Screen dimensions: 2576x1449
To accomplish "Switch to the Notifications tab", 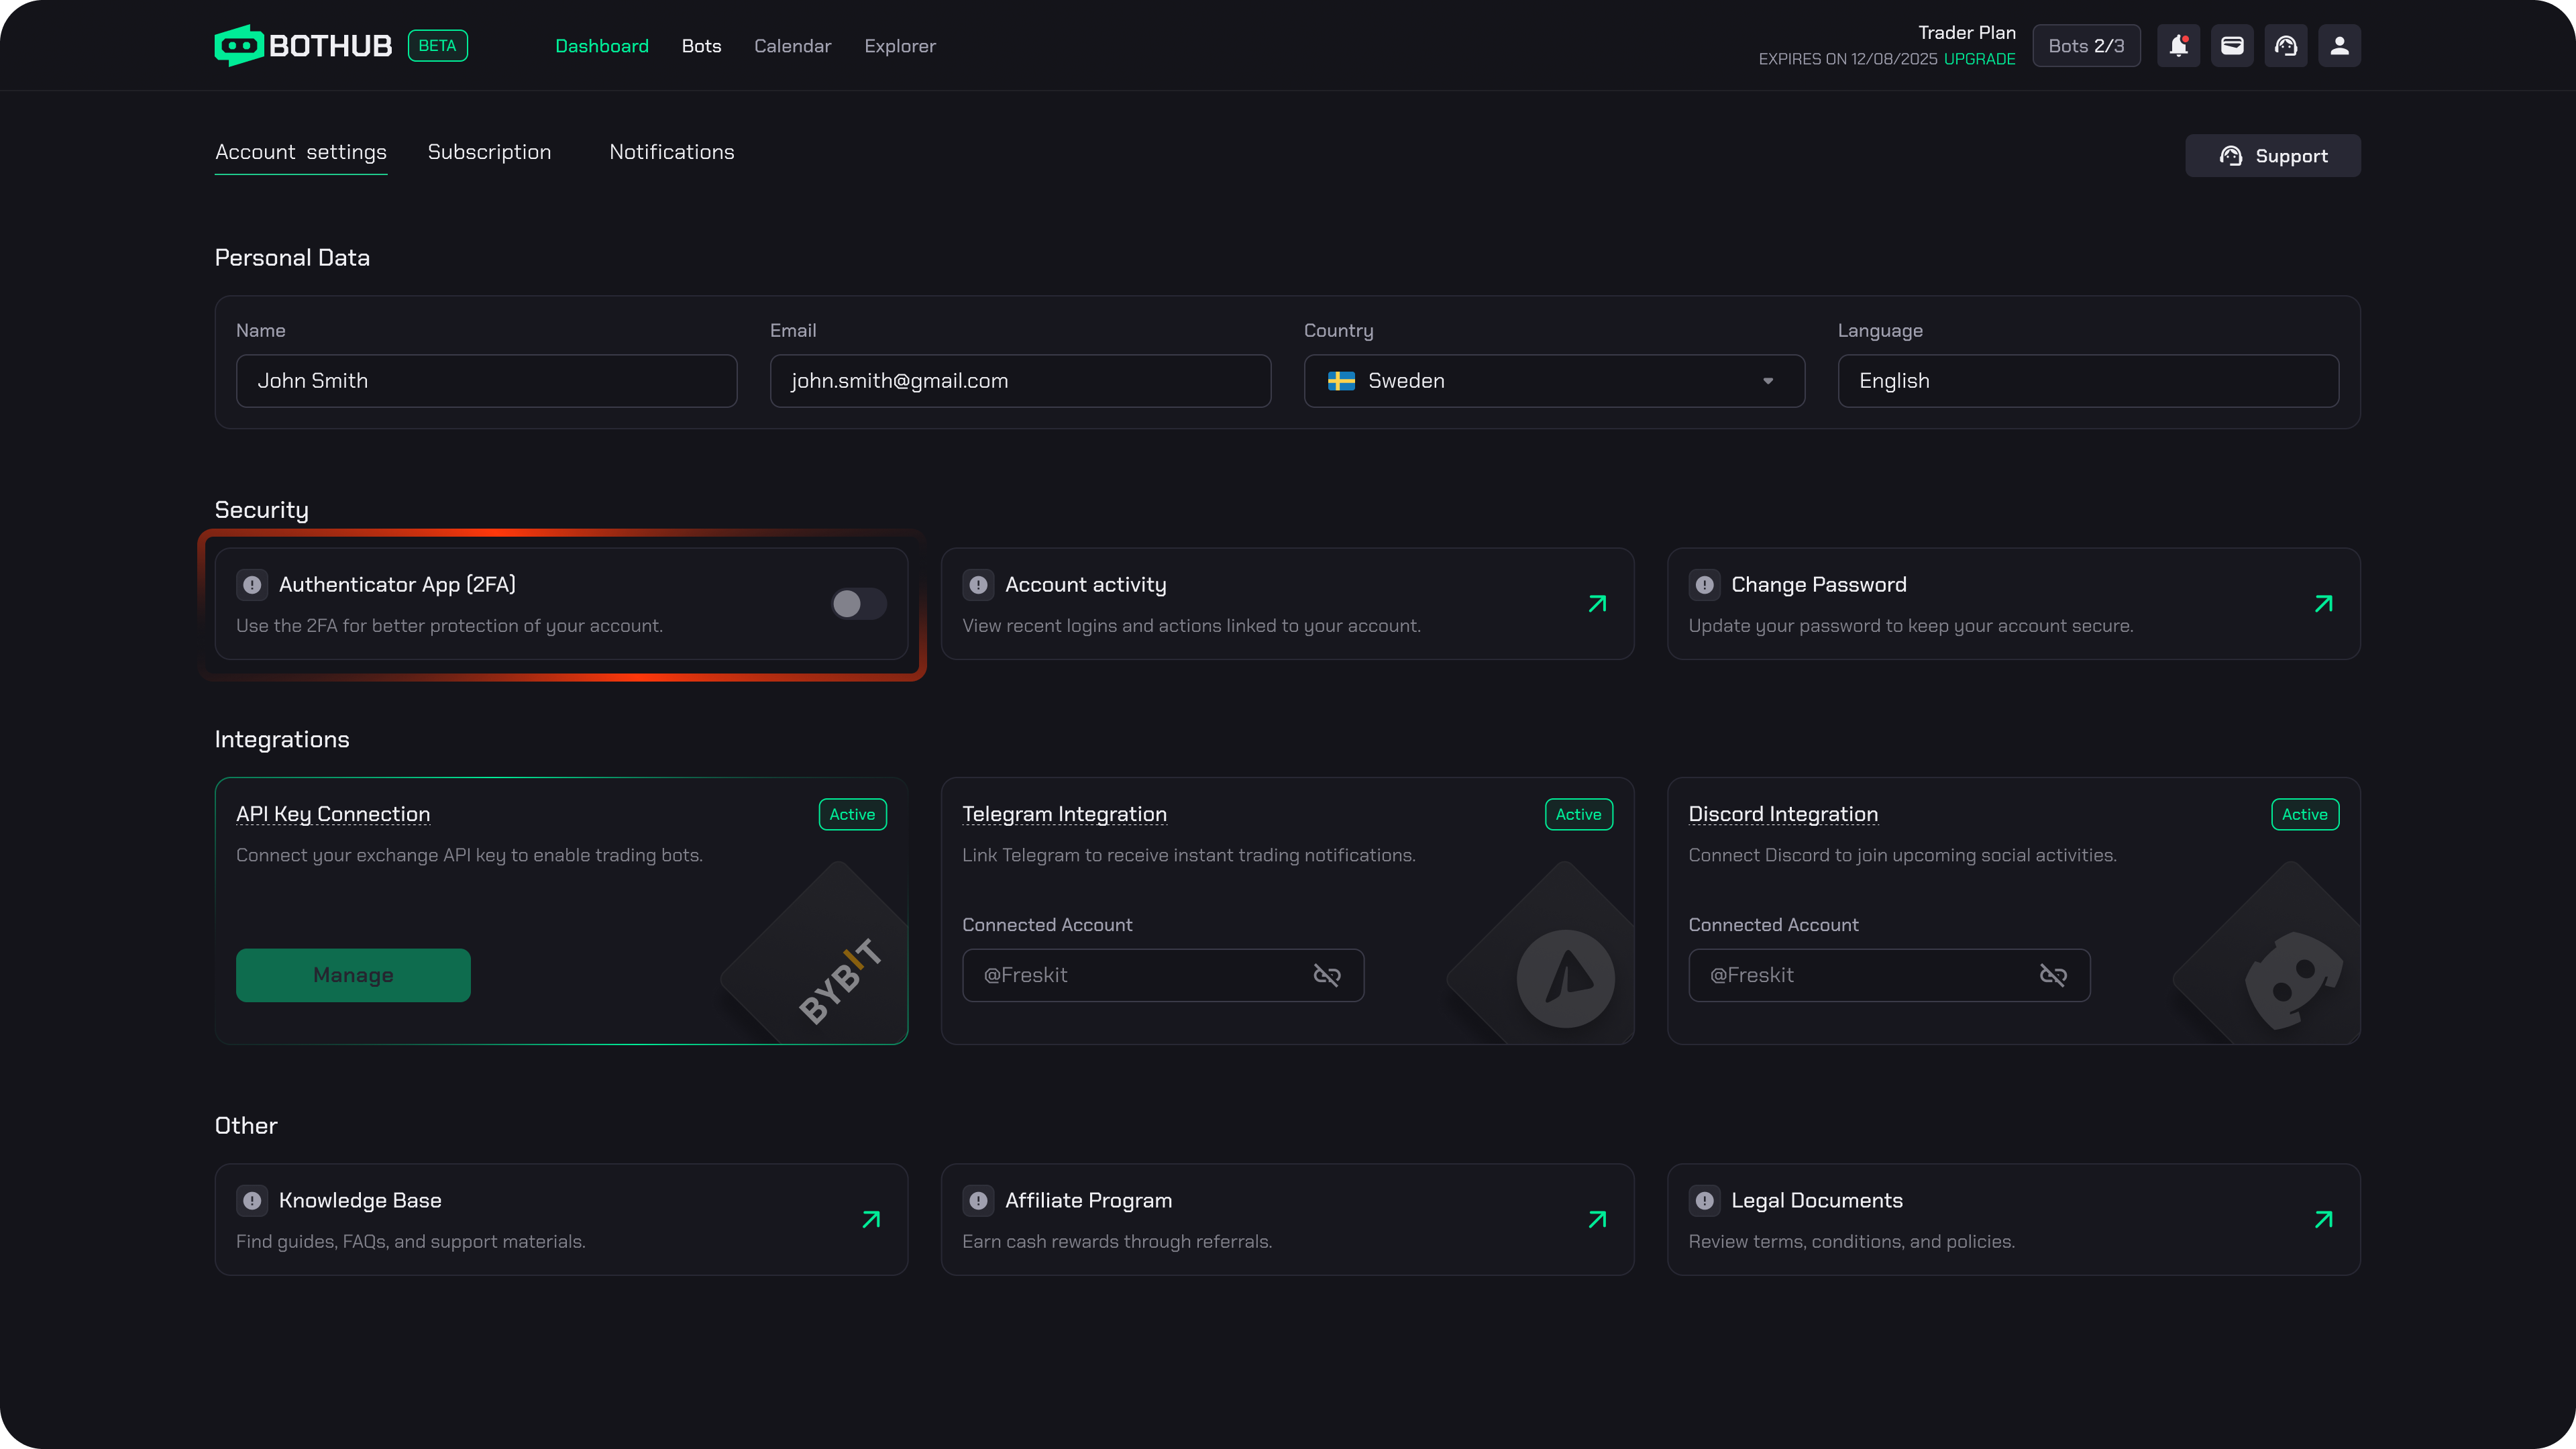I will click(671, 152).
